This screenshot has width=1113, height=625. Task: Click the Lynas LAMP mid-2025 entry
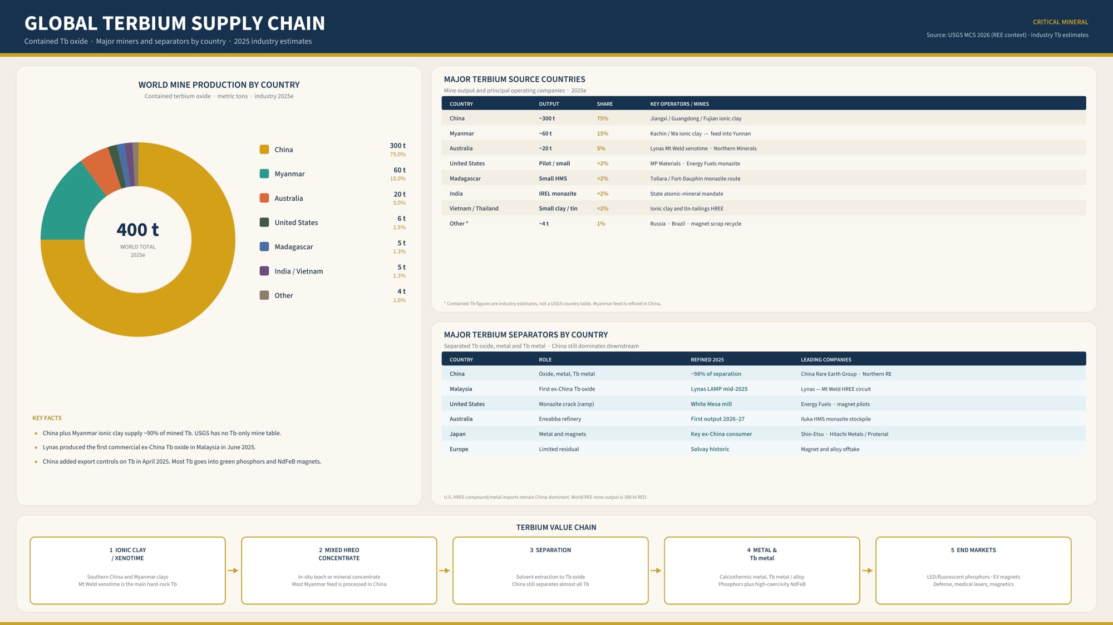coord(719,389)
